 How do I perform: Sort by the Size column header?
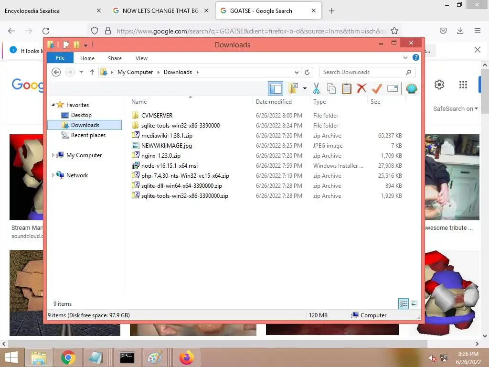[386, 102]
